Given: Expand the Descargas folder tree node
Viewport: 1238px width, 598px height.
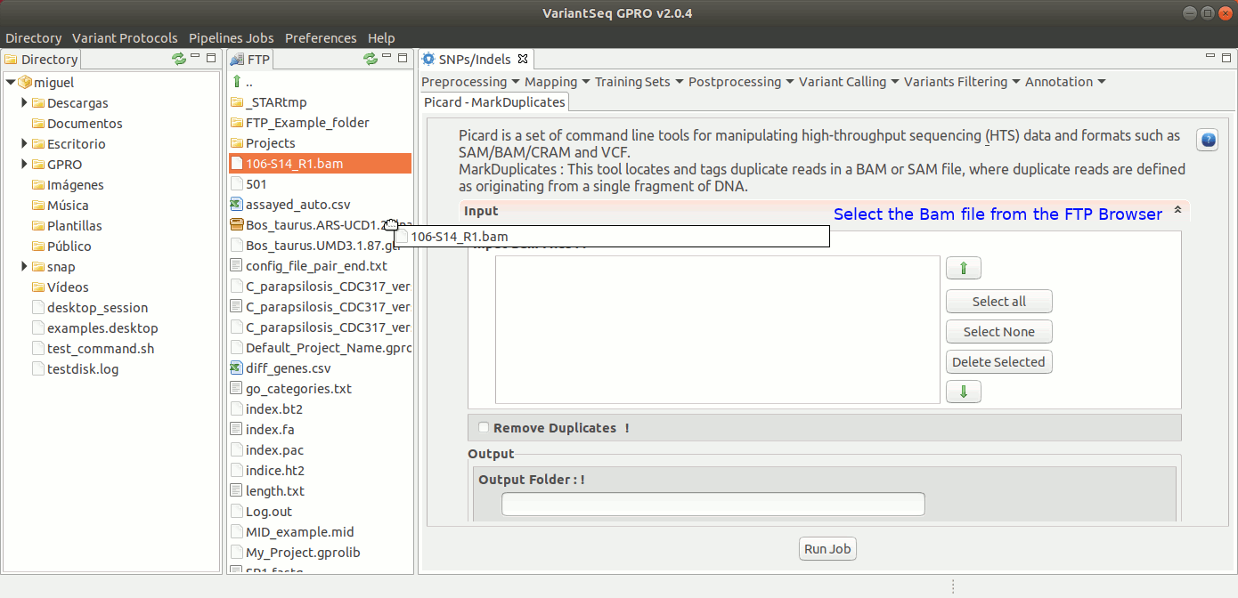Looking at the screenshot, I should click(x=25, y=103).
